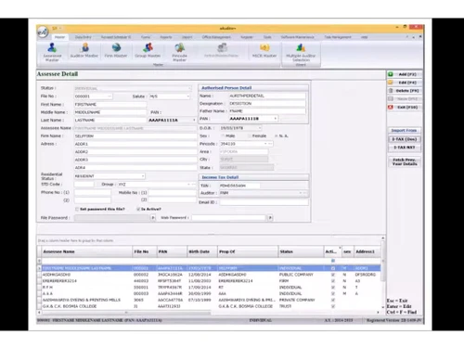The height and width of the screenshot is (348, 464).
Task: Open the assessee PAN dropdown AAAPA1111A
Action: coord(194,120)
